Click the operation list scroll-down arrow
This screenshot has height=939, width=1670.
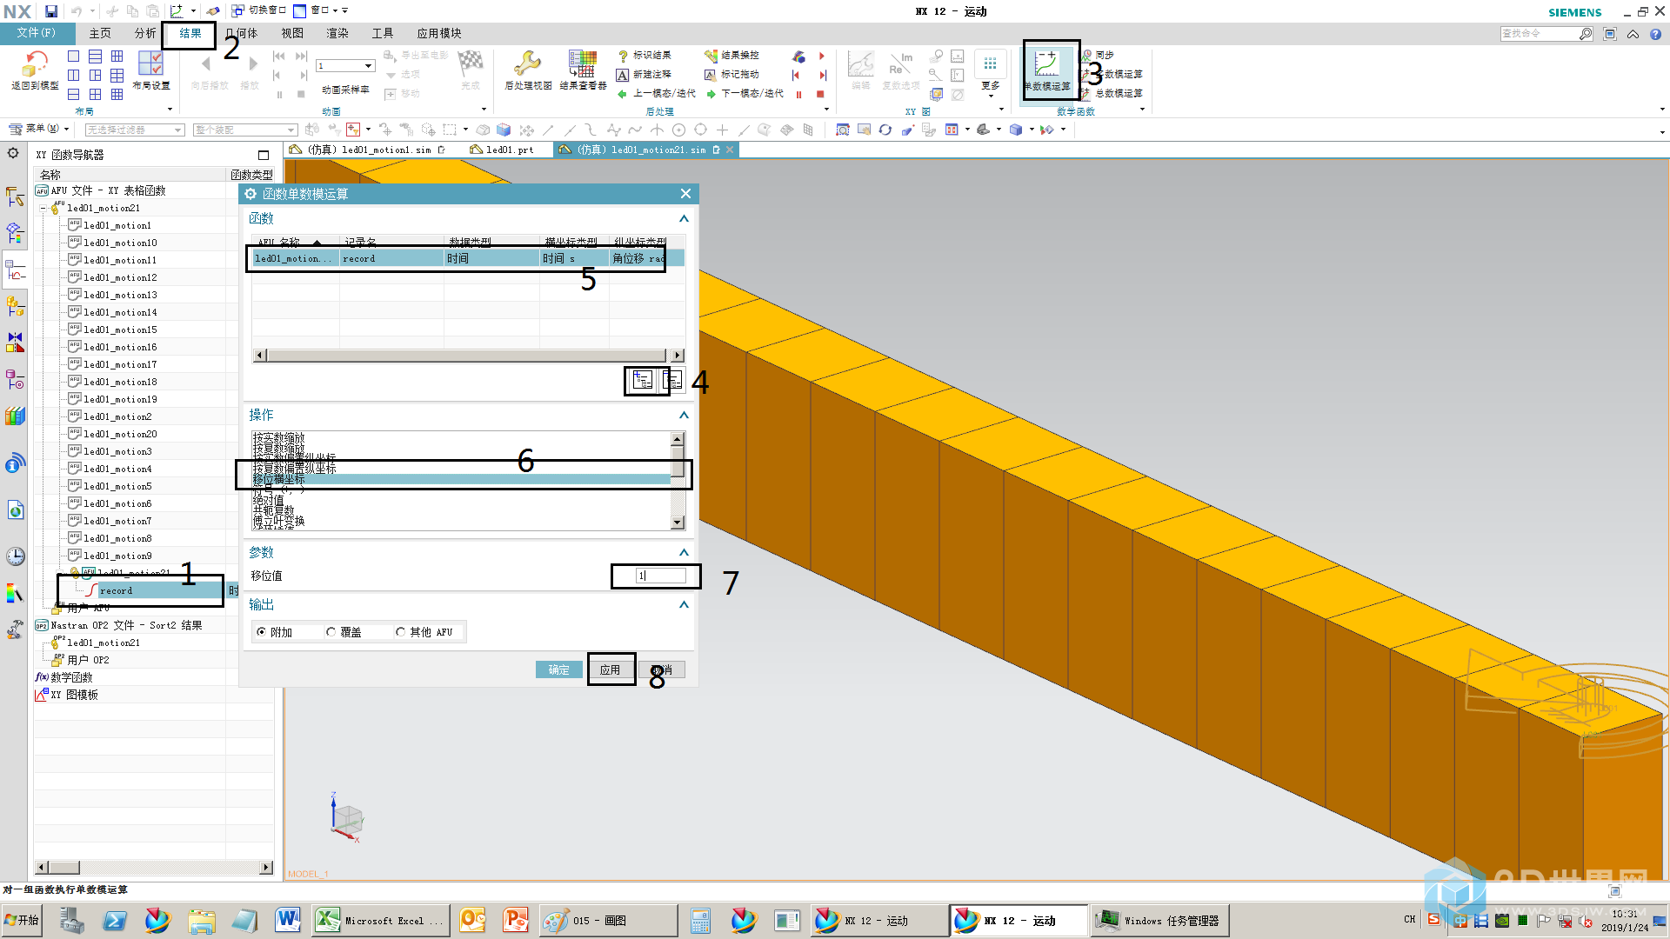[678, 522]
